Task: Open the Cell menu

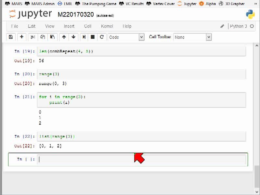Action: pyautogui.click(x=88, y=26)
